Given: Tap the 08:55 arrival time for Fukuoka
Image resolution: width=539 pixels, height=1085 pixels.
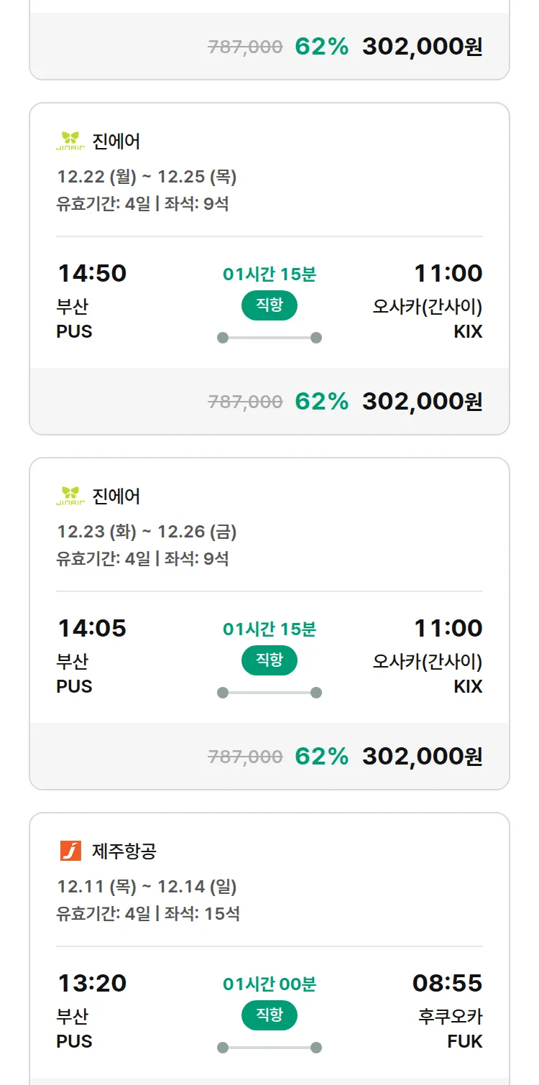Looking at the screenshot, I should pos(447,984).
